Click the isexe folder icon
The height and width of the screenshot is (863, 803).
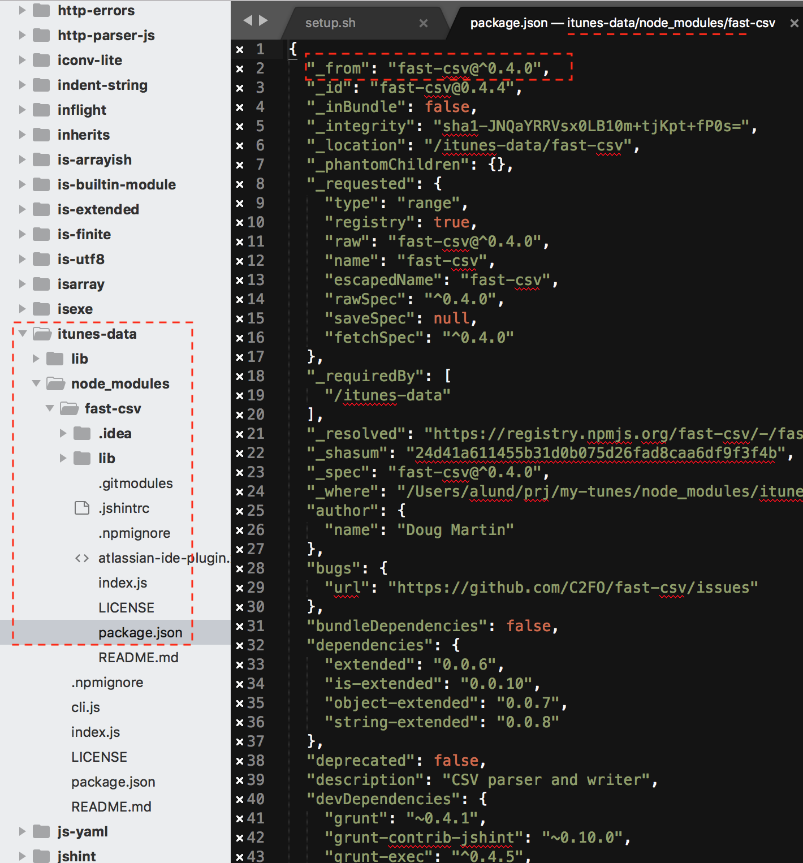(x=41, y=309)
